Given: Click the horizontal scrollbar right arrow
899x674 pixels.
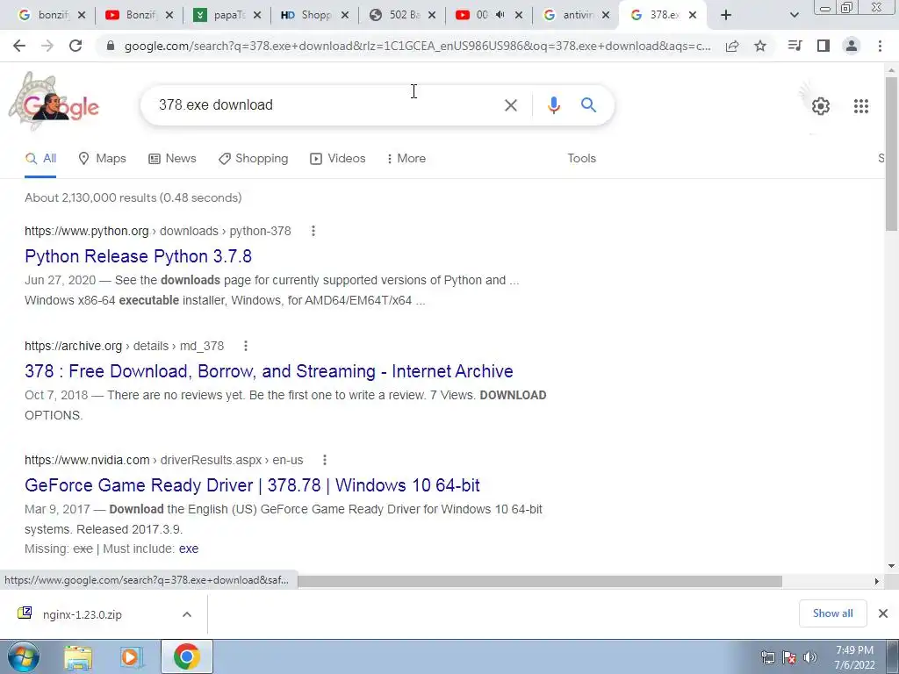Looking at the screenshot, I should 877,581.
